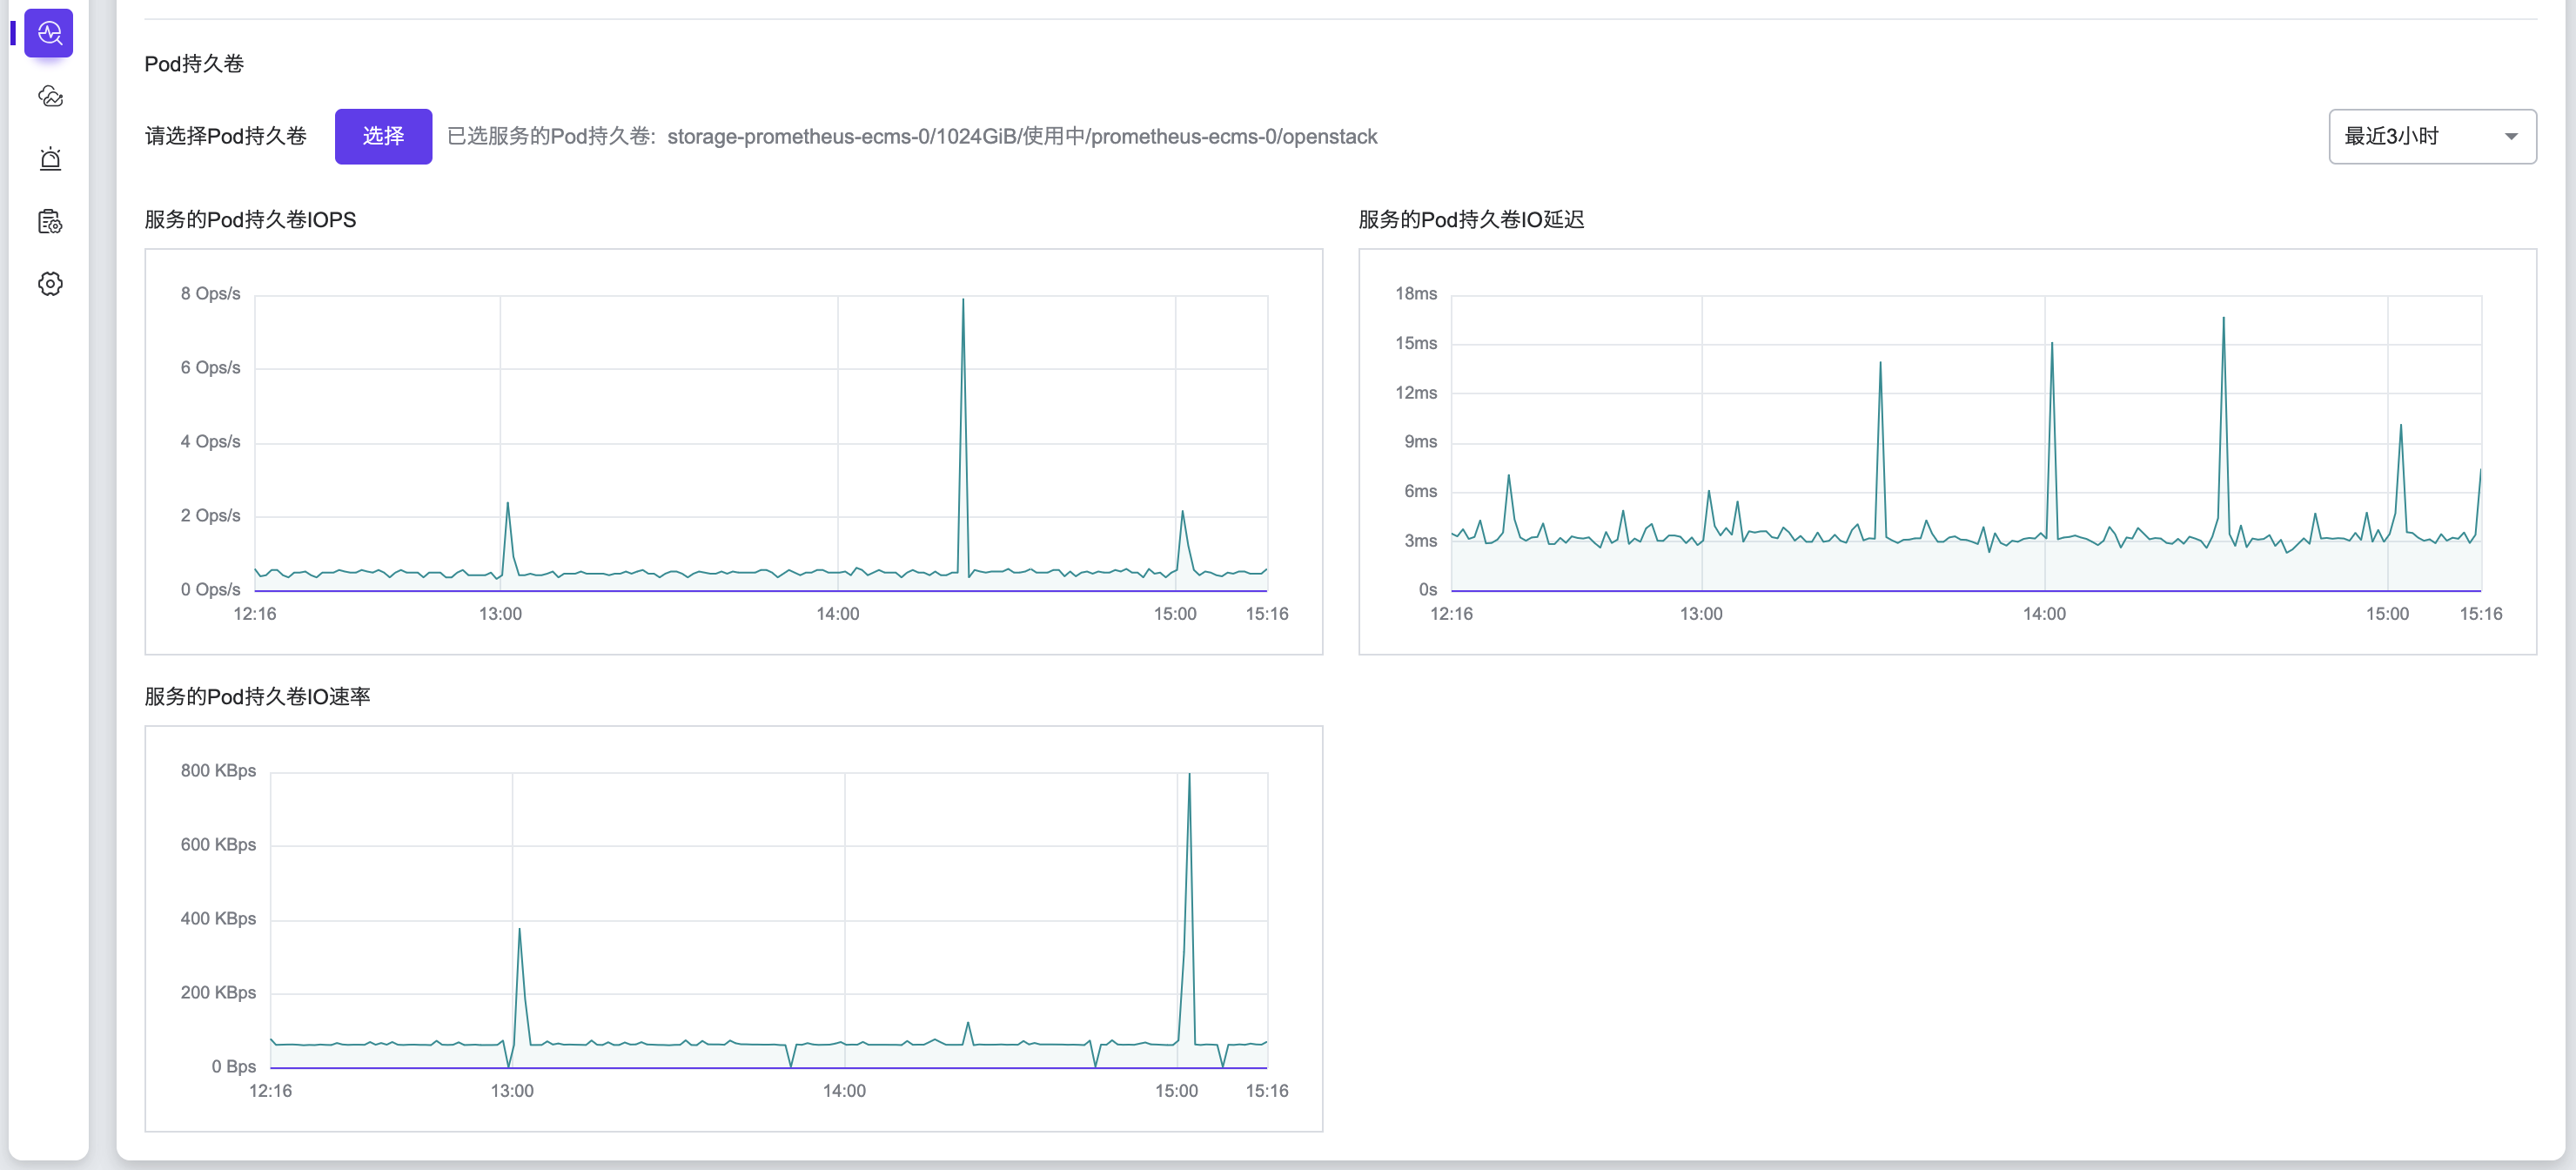Click the 选择 button for Pod volume

pos(383,136)
